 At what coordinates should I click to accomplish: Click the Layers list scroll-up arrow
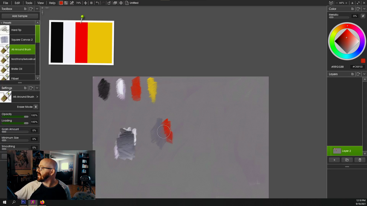coord(365,79)
